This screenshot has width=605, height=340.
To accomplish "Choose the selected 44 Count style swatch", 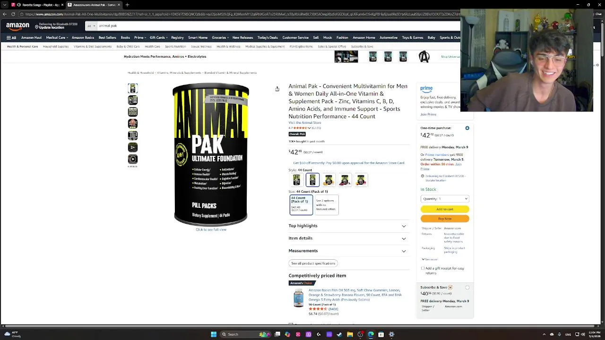I will tap(312, 180).
